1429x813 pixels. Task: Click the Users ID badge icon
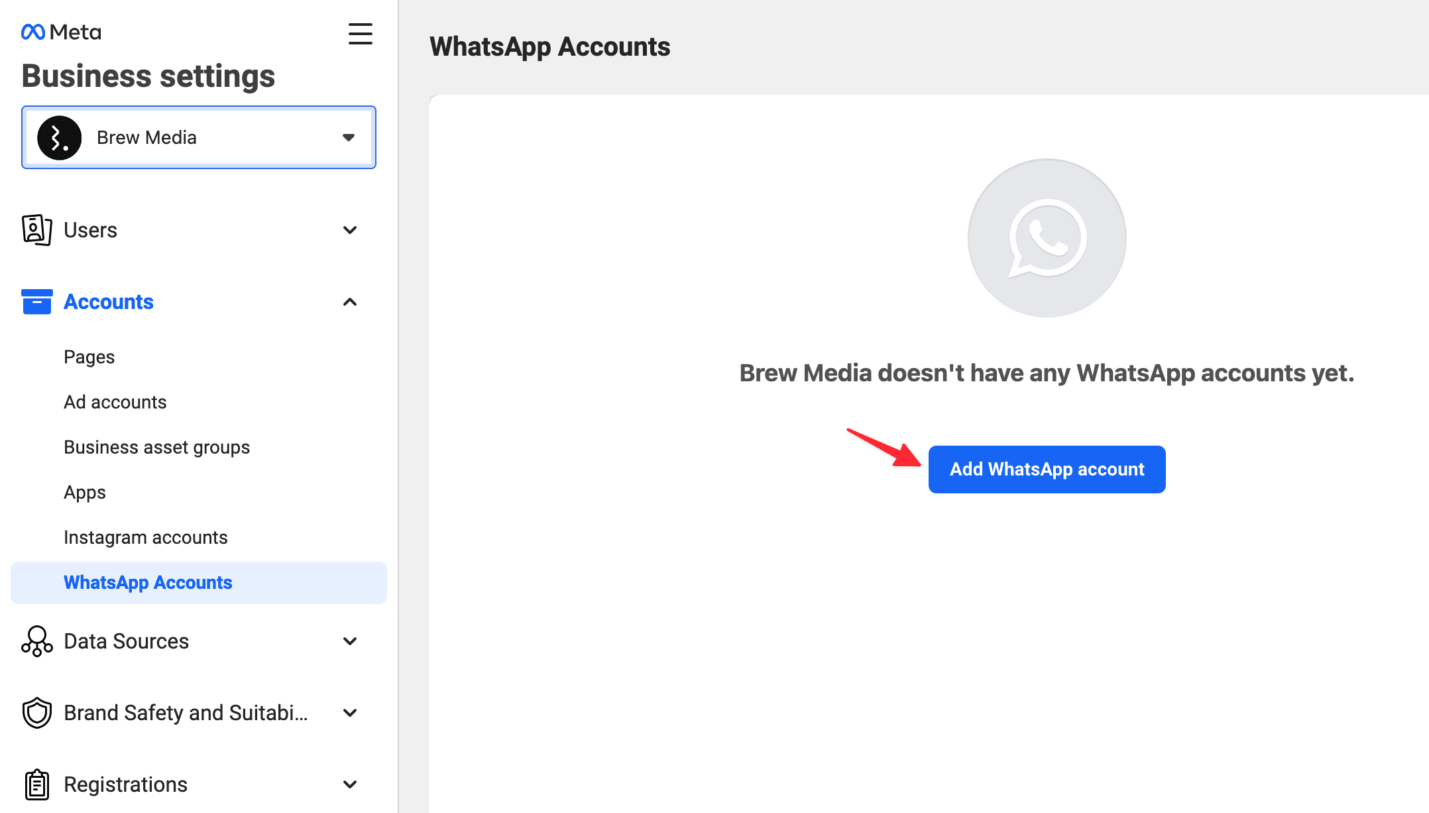(36, 230)
